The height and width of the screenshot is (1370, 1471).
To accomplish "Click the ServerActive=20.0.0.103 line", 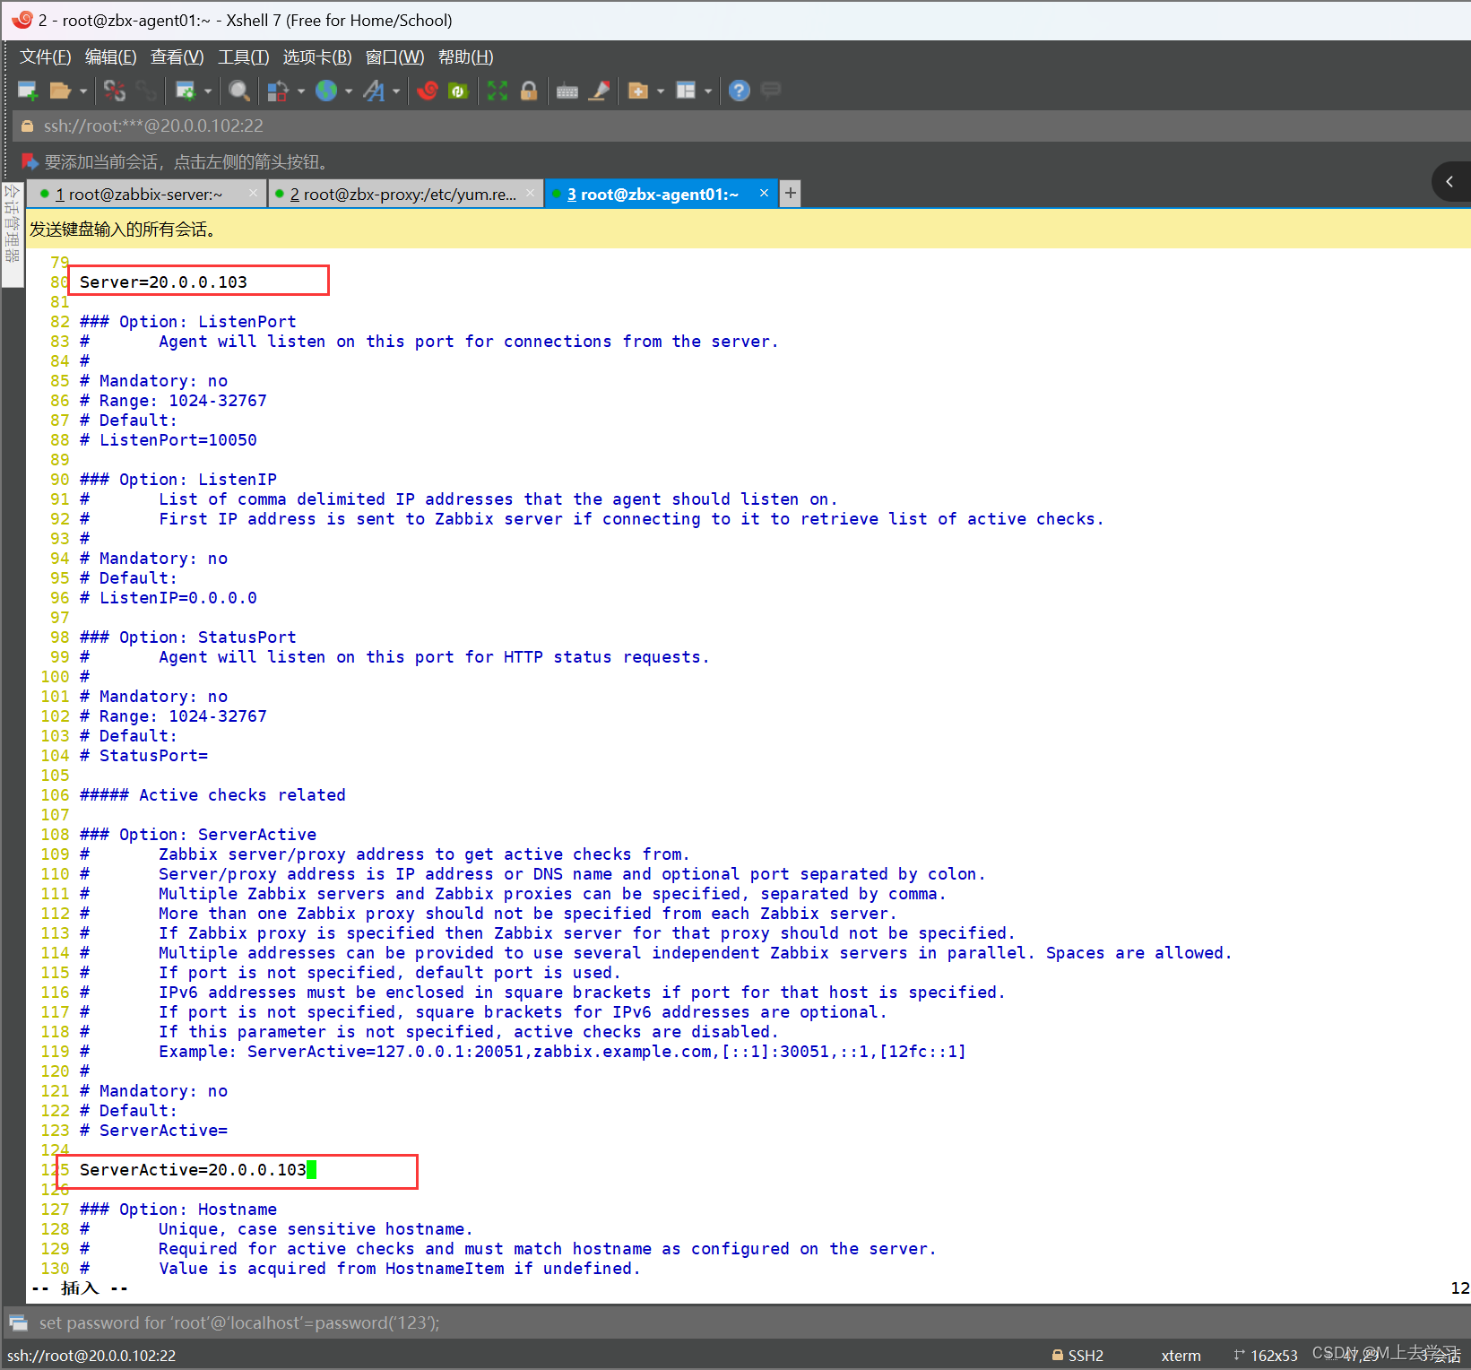I will [x=193, y=1170].
